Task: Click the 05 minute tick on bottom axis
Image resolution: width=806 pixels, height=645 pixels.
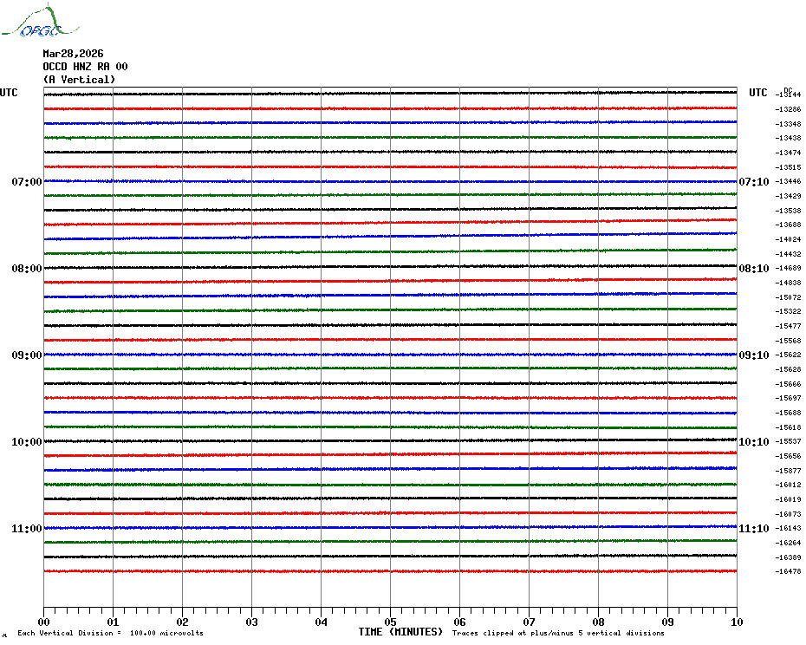Action: click(x=390, y=622)
